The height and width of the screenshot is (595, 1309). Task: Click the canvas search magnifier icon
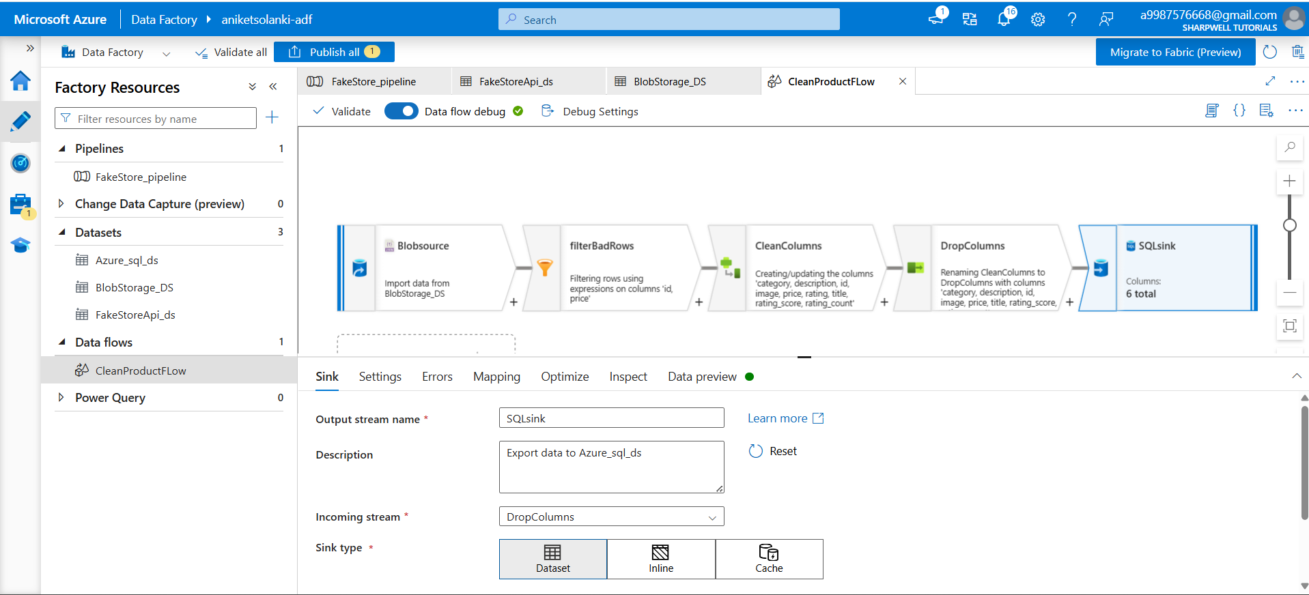(x=1289, y=147)
